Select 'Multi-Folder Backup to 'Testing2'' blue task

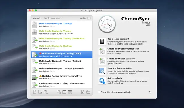(61, 25)
